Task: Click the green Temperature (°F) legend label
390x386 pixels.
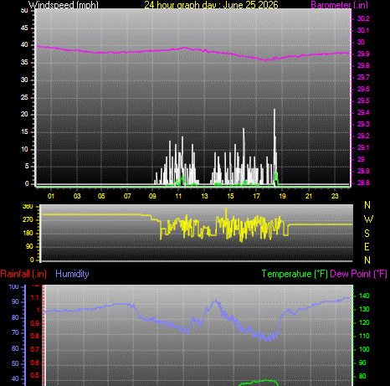Action: coord(295,274)
